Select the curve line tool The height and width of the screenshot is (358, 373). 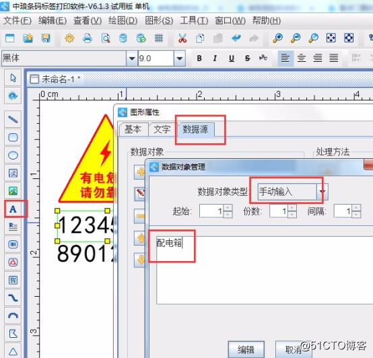point(13,297)
